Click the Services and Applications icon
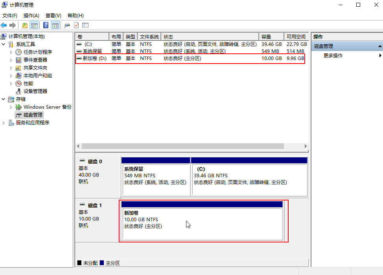This screenshot has height=275, width=383. (x=11, y=123)
